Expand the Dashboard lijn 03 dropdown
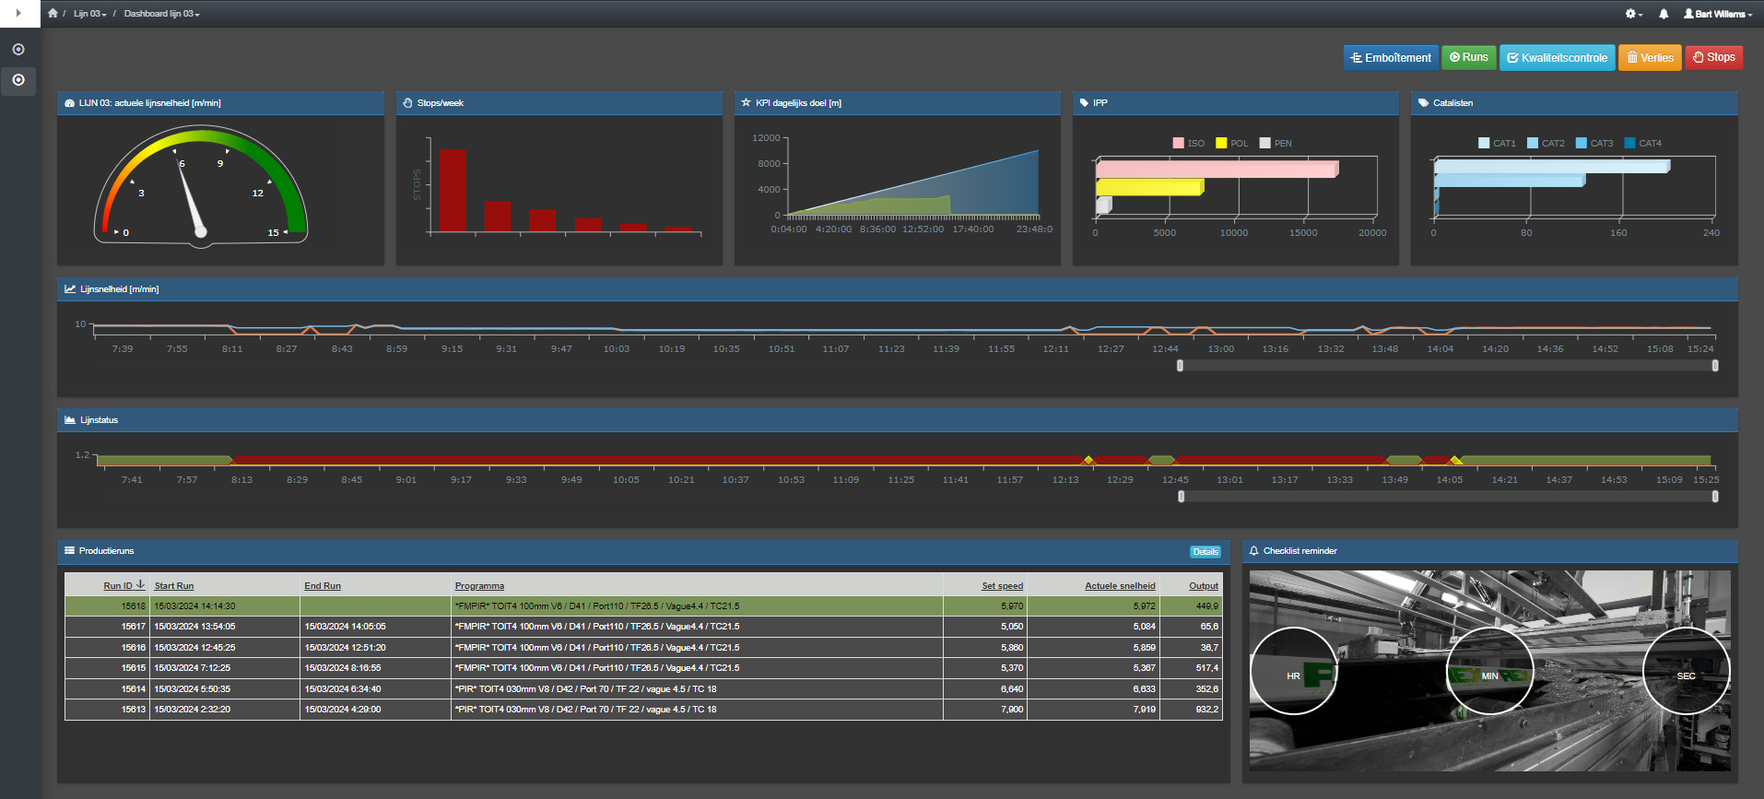Image resolution: width=1764 pixels, height=799 pixels. (x=162, y=14)
